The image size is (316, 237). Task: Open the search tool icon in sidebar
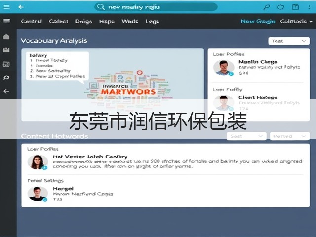[6, 78]
